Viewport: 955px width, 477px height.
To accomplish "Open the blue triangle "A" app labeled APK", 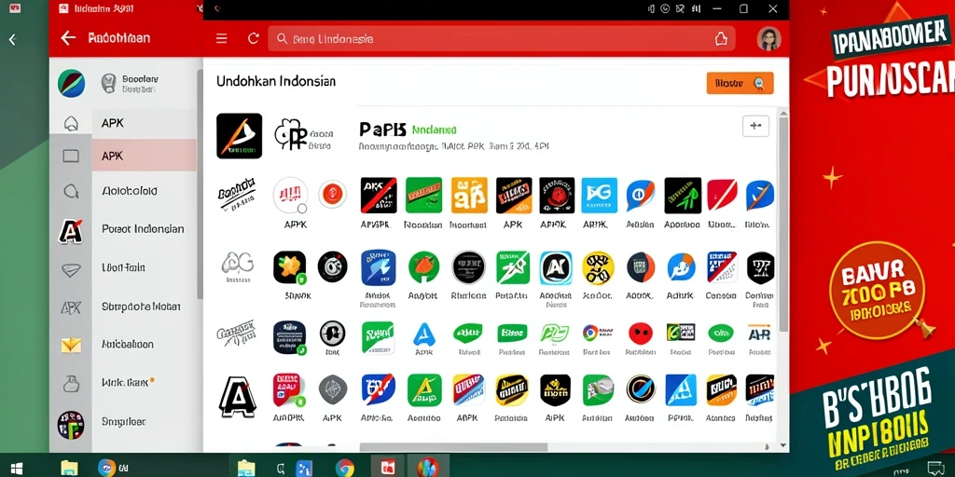I will click(x=424, y=334).
